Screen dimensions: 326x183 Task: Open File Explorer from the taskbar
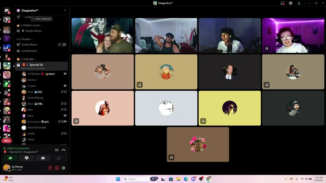coord(178,179)
